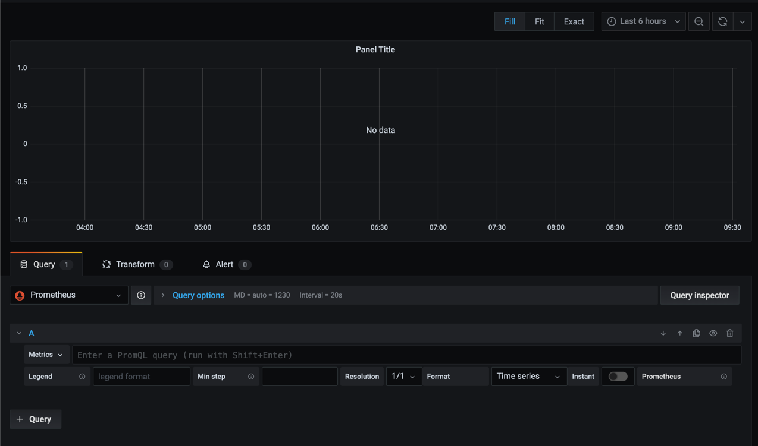
Task: Click the PromQL query input field
Action: (407, 355)
